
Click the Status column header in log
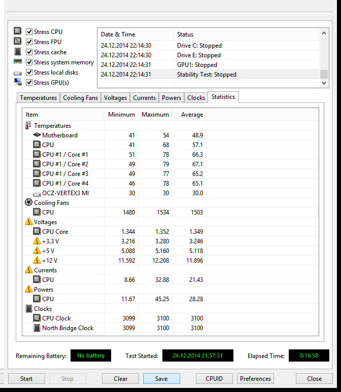coord(247,34)
